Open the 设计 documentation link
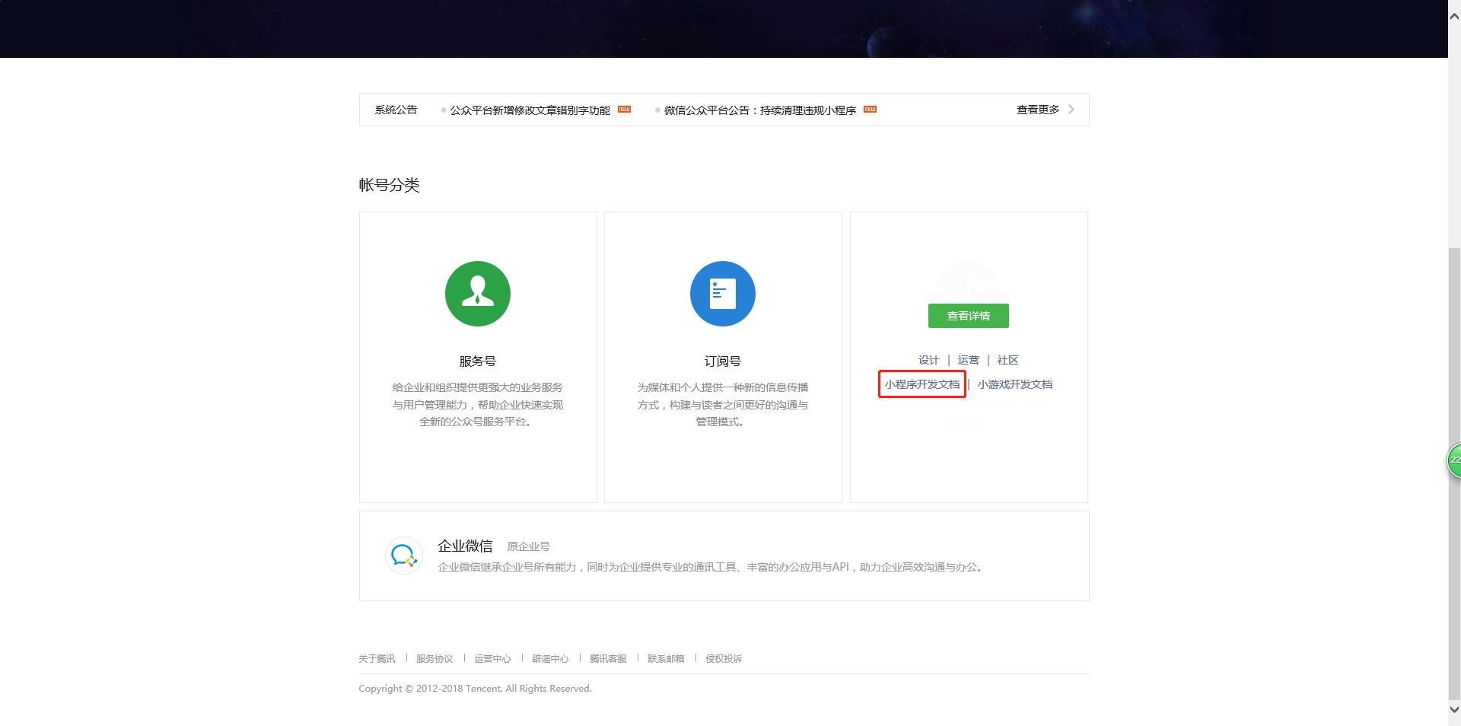Image resolution: width=1461 pixels, height=726 pixels. 930,360
